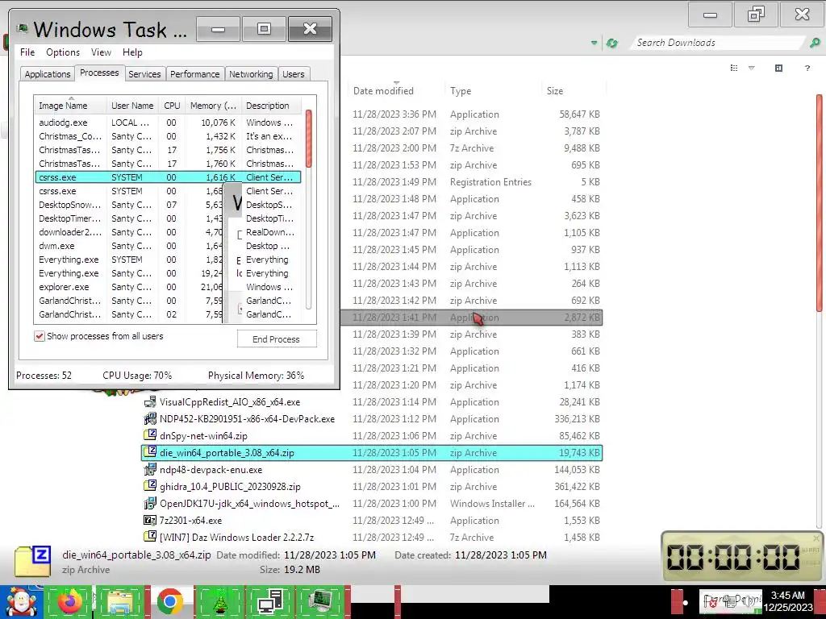The width and height of the screenshot is (826, 619).
Task: Open the View menu in Task Manager
Action: coord(101,52)
